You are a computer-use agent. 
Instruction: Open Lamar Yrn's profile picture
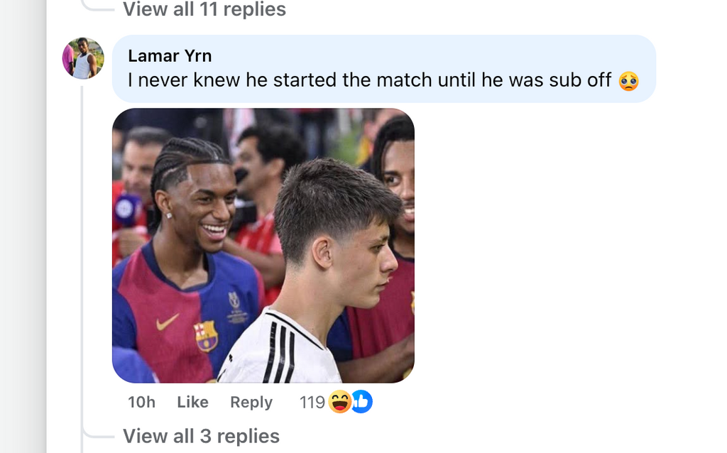click(83, 58)
